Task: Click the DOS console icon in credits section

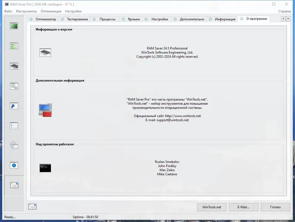Action: [x=46, y=167]
